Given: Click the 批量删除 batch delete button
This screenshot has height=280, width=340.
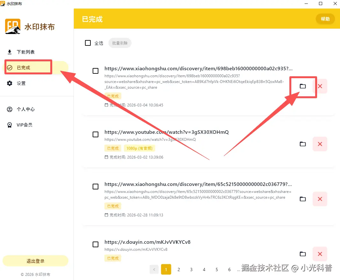Looking at the screenshot, I should (x=120, y=43).
